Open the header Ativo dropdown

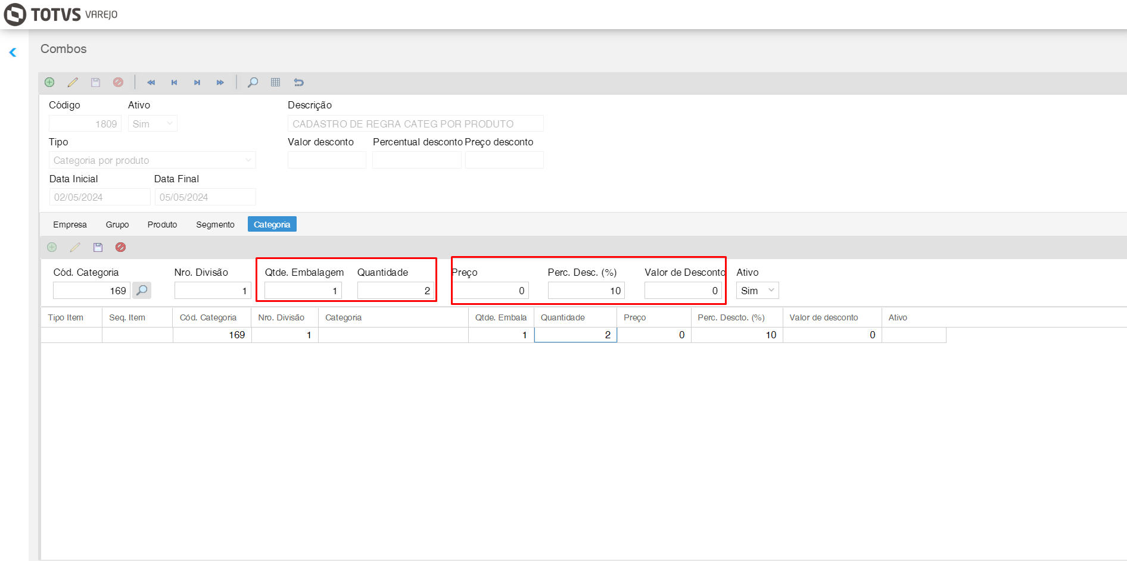[x=152, y=124]
